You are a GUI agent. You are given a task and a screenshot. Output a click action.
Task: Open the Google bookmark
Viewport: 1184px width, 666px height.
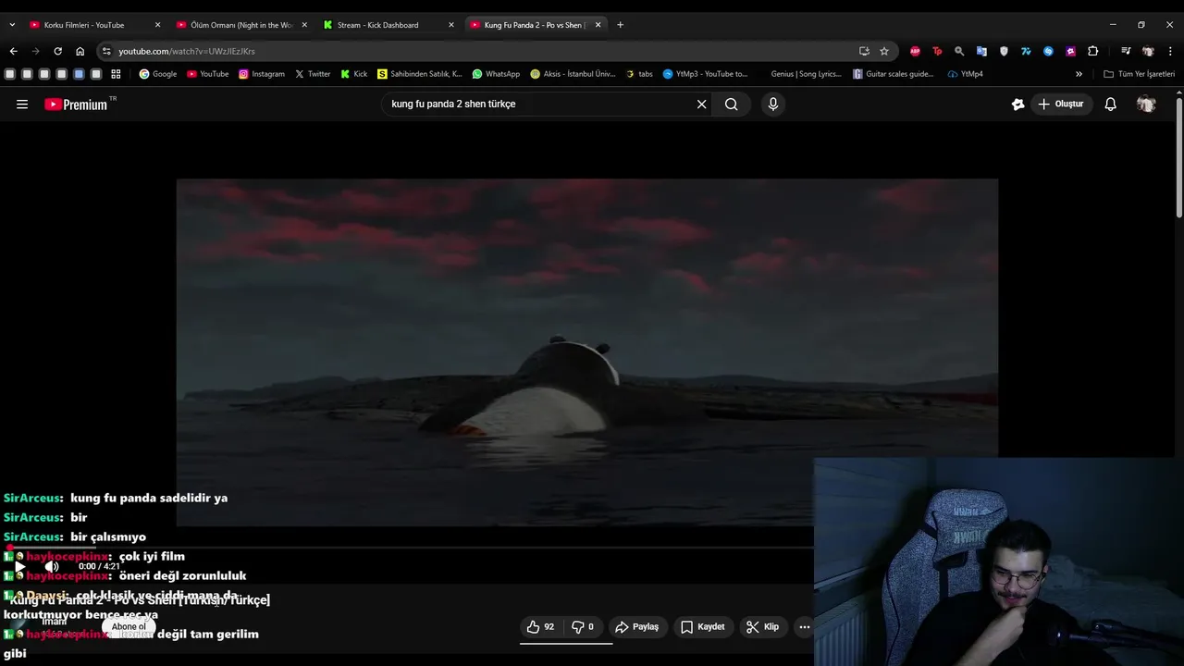[x=158, y=74]
